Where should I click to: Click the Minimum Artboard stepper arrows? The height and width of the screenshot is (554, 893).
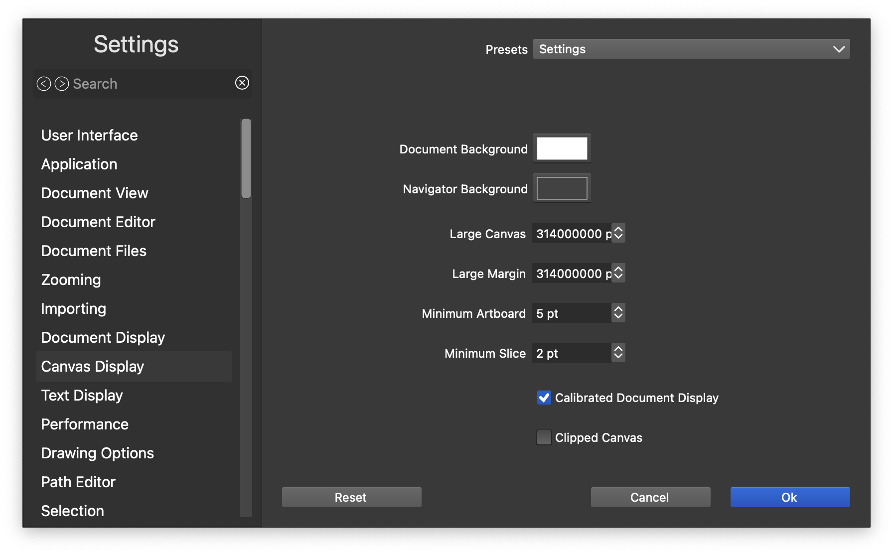(x=618, y=313)
